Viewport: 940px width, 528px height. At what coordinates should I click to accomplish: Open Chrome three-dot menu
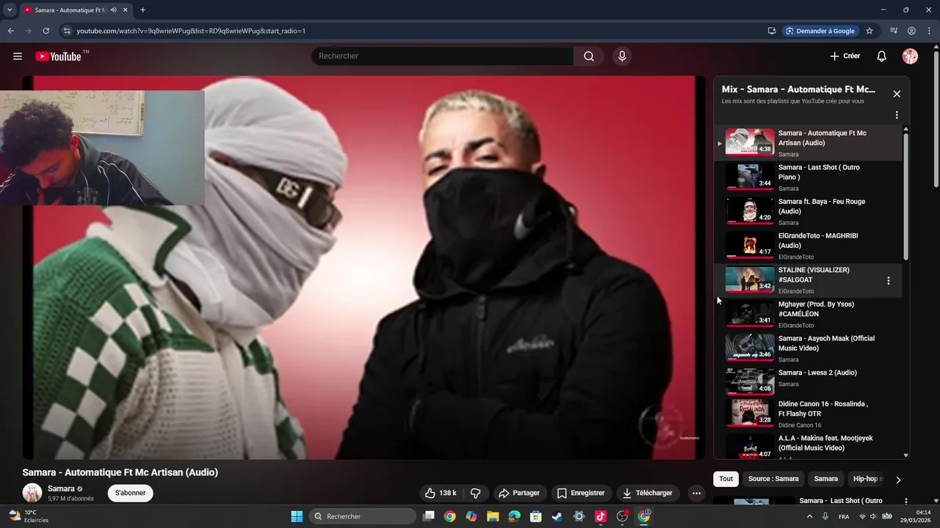(x=929, y=31)
